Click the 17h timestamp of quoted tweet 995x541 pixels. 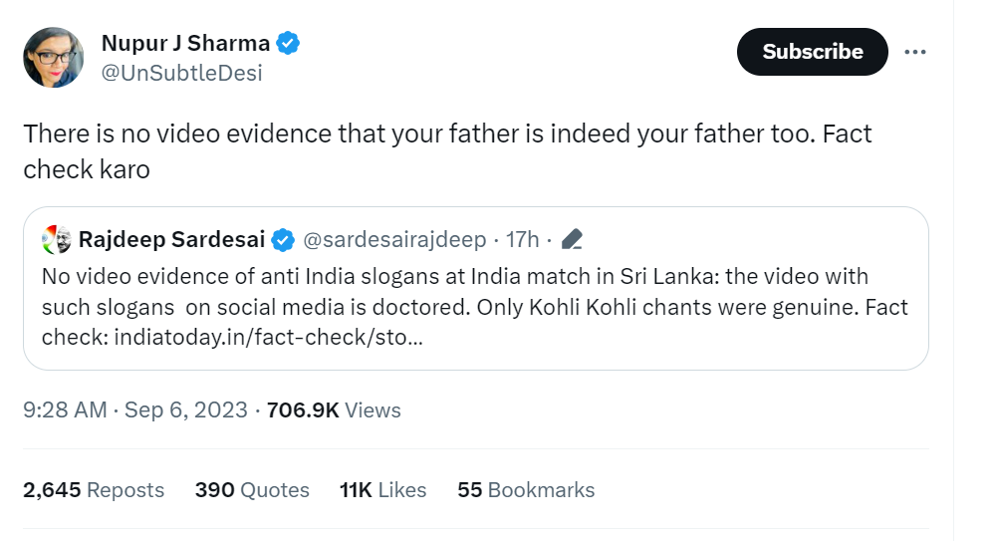tap(522, 239)
